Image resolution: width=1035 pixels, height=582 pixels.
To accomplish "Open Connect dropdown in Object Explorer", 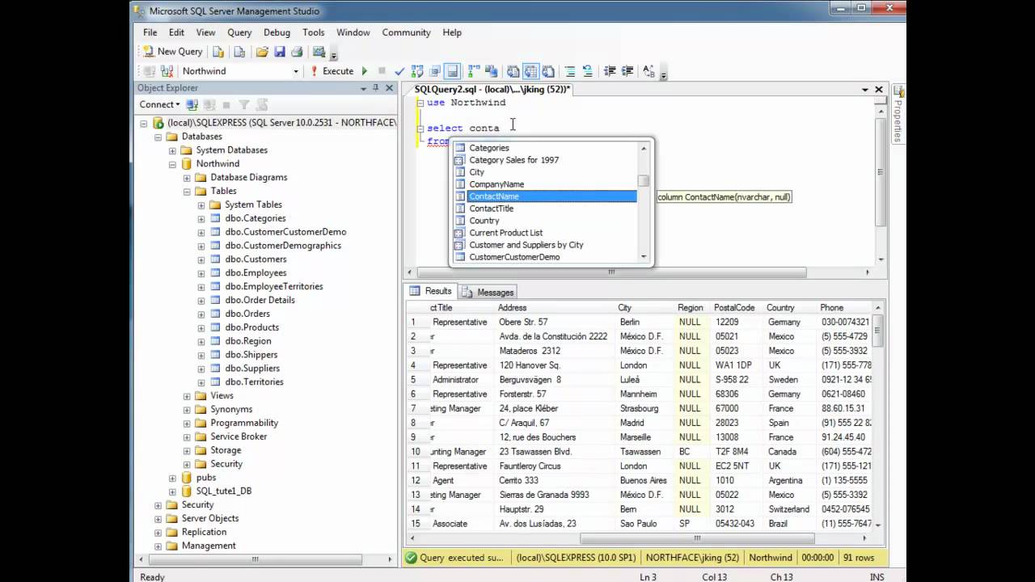I will pos(159,104).
